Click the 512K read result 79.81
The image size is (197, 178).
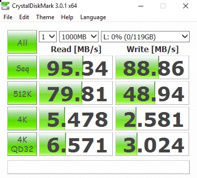76,93
